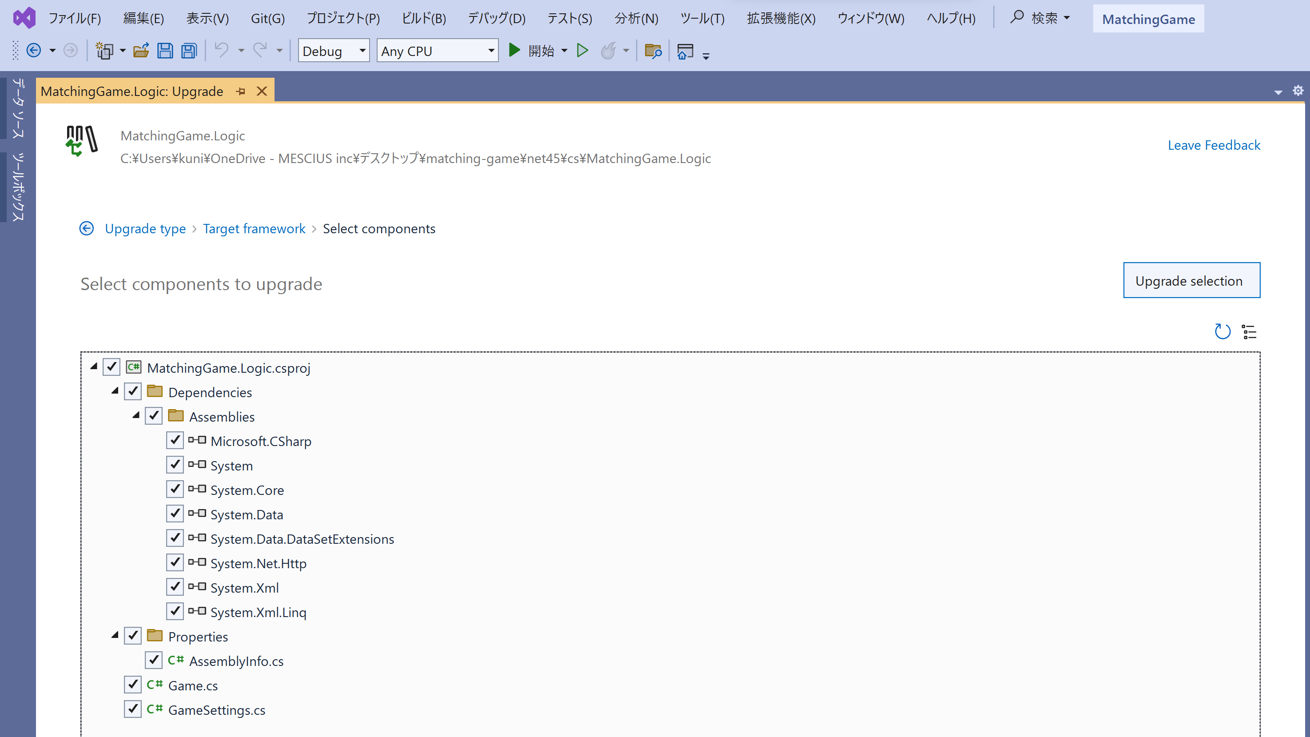The image size is (1310, 737).
Task: Open the 開始 start button dropdown arrow
Action: 565,51
